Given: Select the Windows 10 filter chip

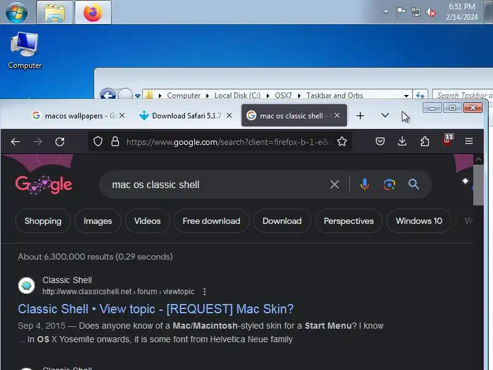Looking at the screenshot, I should tap(419, 221).
